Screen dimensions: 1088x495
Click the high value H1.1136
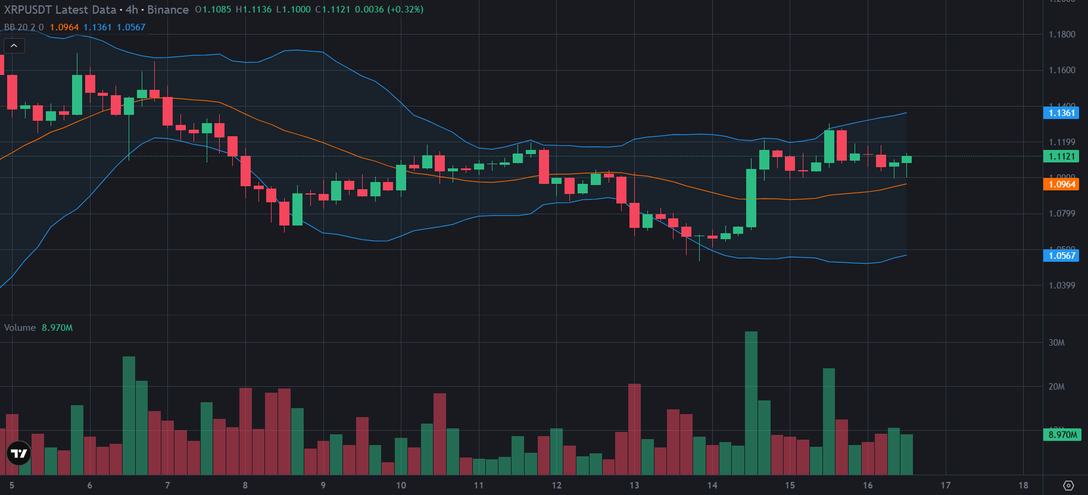pos(254,10)
